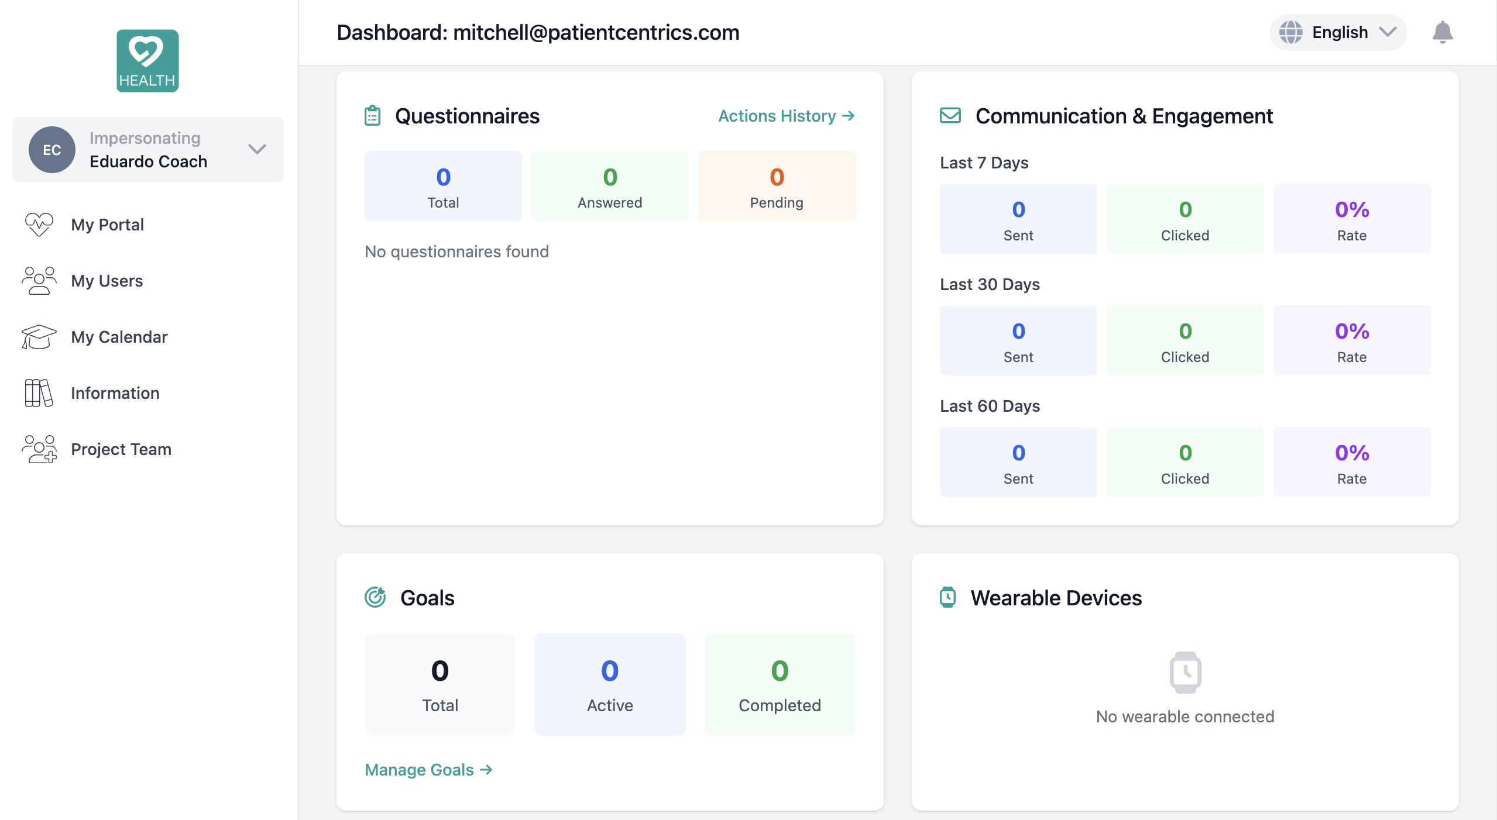Click the Goals target icon
This screenshot has height=820, width=1497.
374,597
